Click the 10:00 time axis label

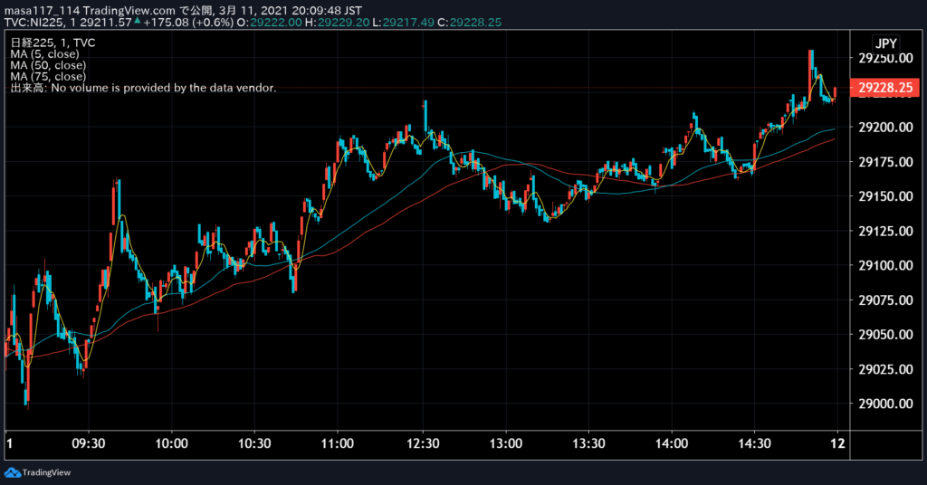(171, 443)
